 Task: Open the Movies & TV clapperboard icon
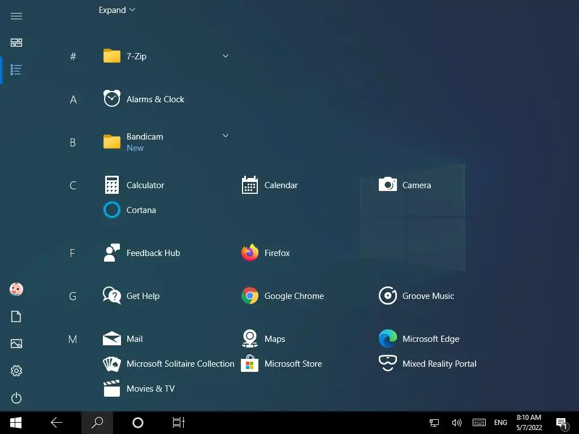111,388
